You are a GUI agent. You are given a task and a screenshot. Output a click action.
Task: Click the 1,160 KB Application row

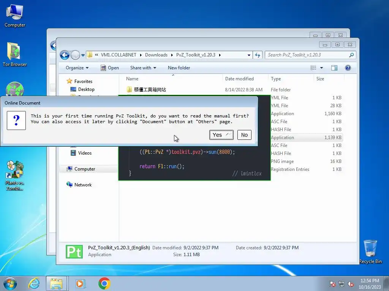coord(307,114)
